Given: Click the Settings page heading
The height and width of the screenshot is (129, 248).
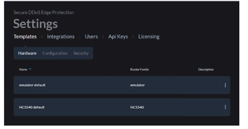Looking at the screenshot, I should click(35, 24).
